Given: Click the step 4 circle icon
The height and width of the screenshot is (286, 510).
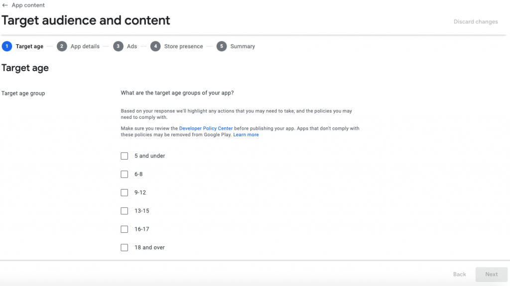Looking at the screenshot, I should coord(155,46).
